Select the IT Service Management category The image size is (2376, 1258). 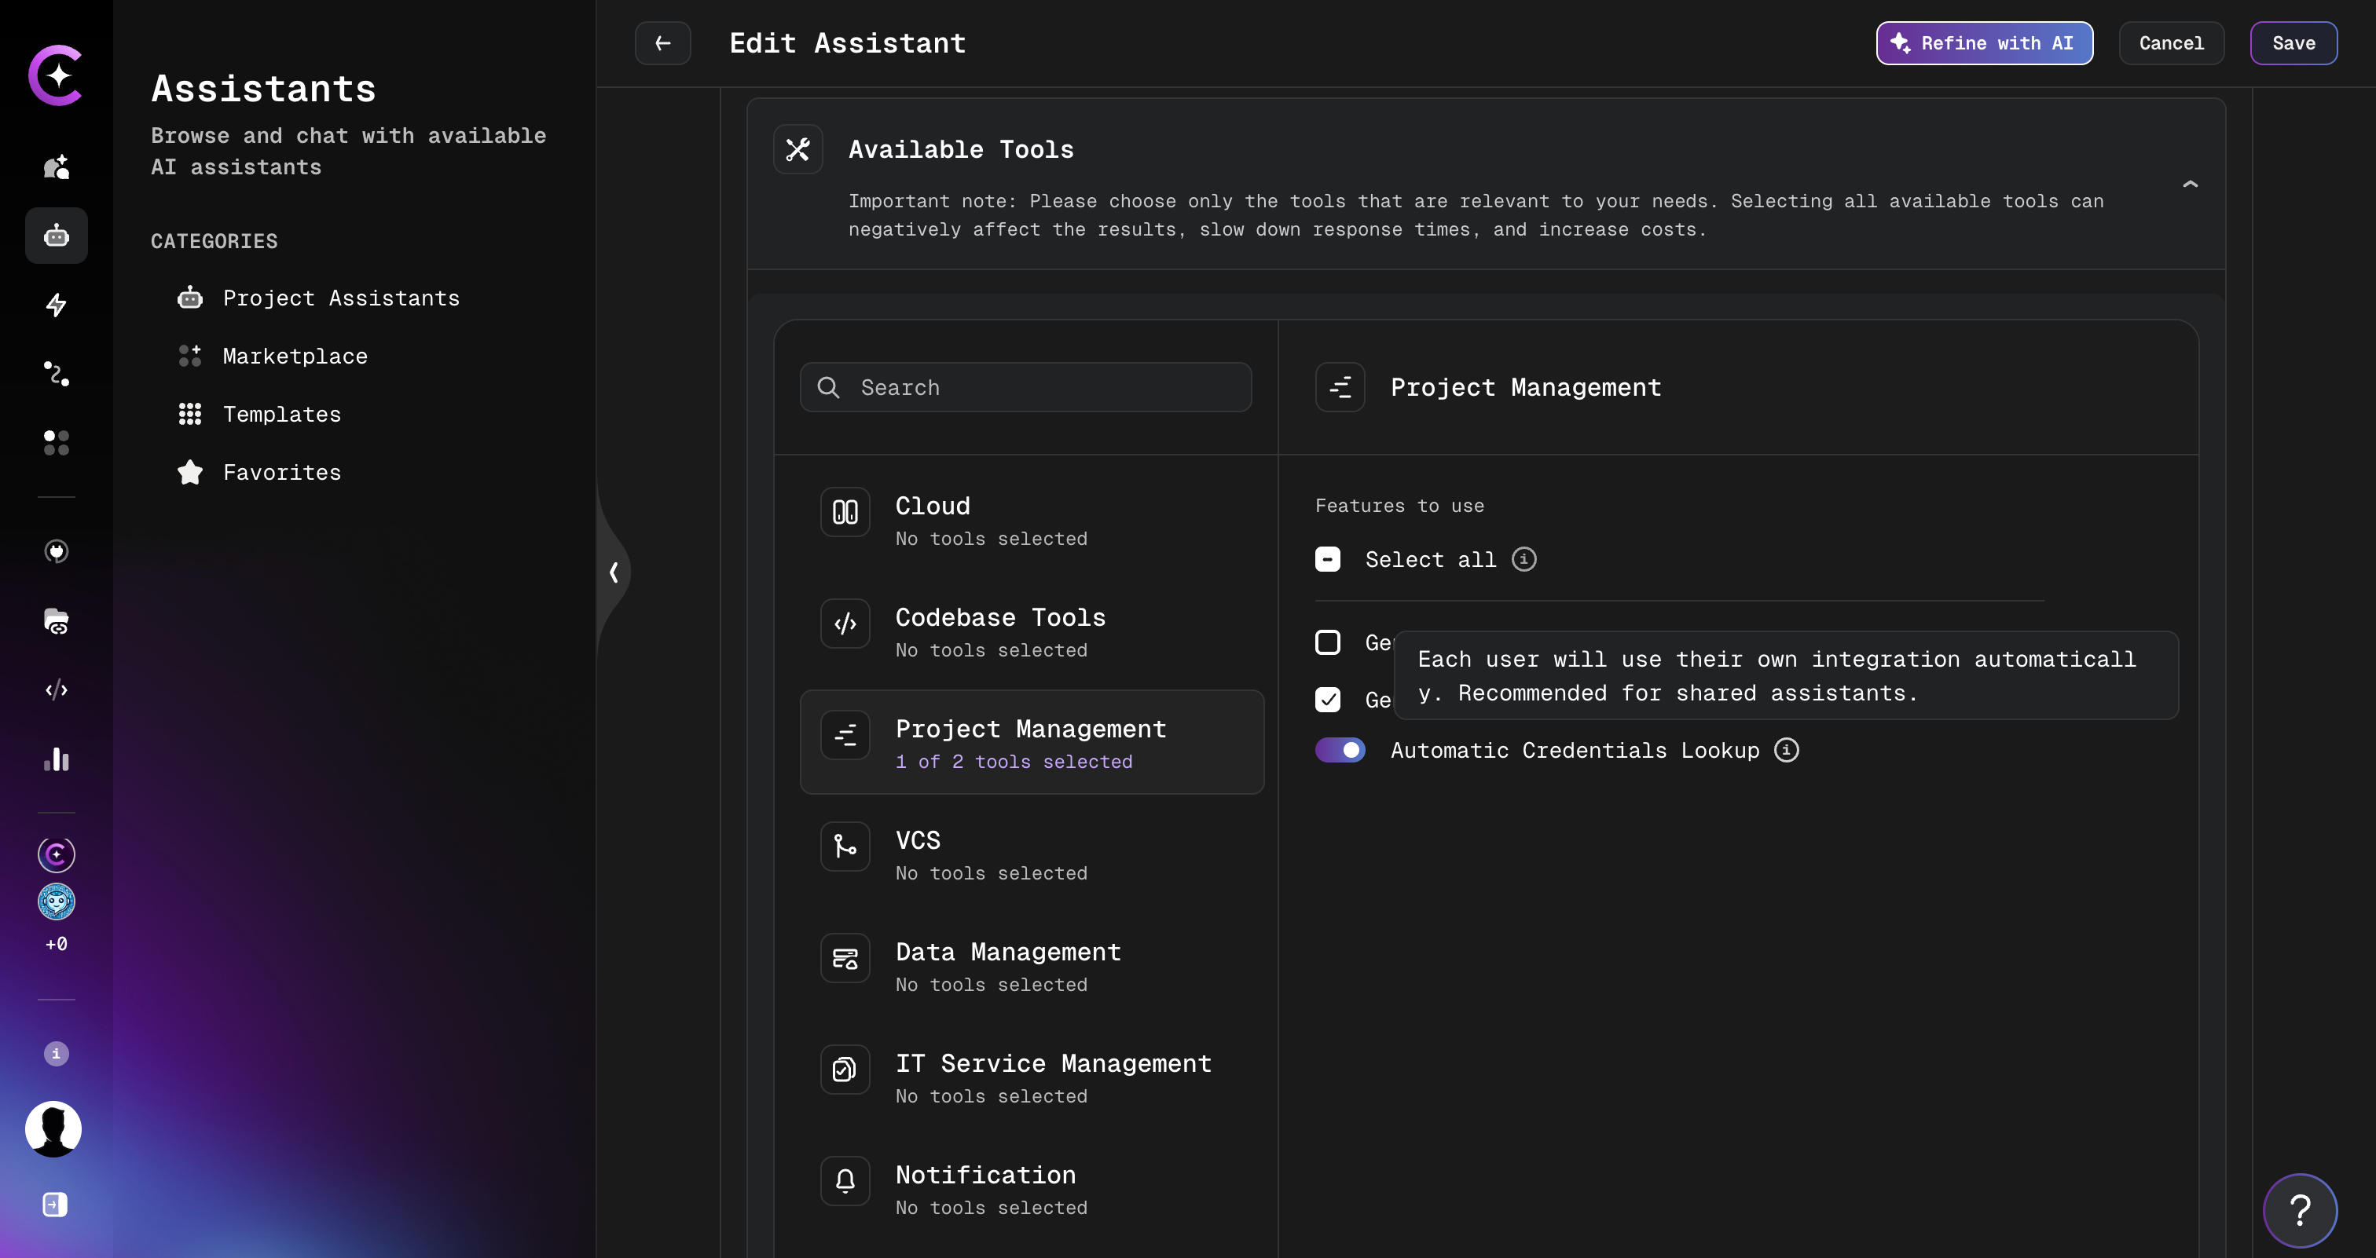[1031, 1077]
